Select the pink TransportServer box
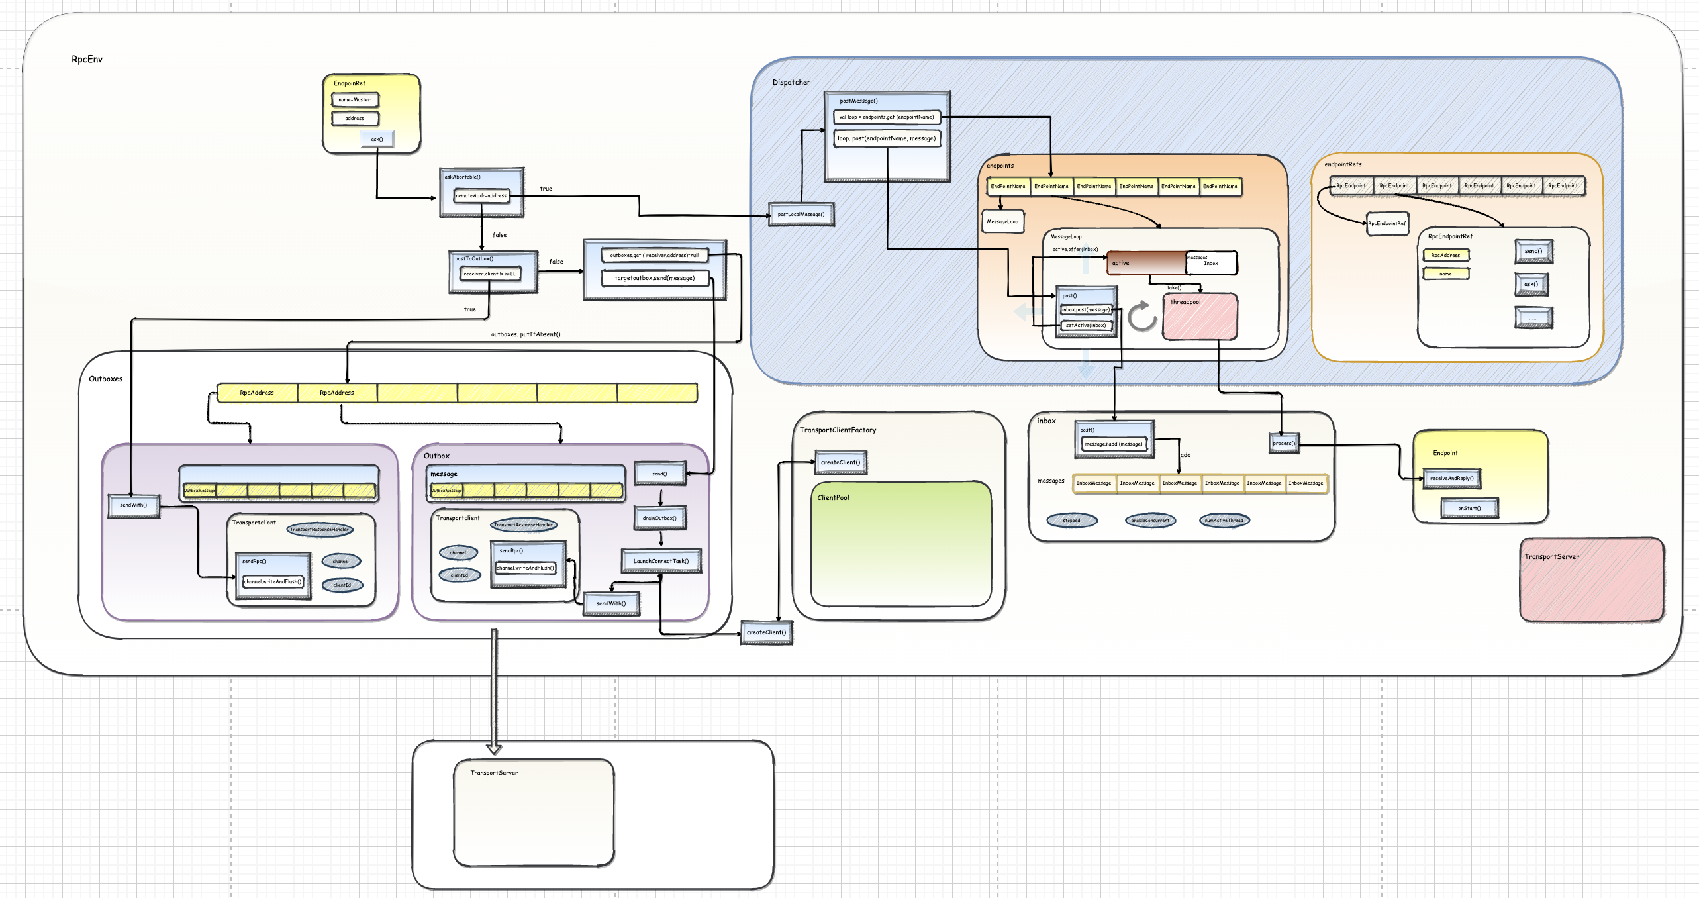Screen dimensions: 1699x898 pyautogui.click(x=1592, y=580)
